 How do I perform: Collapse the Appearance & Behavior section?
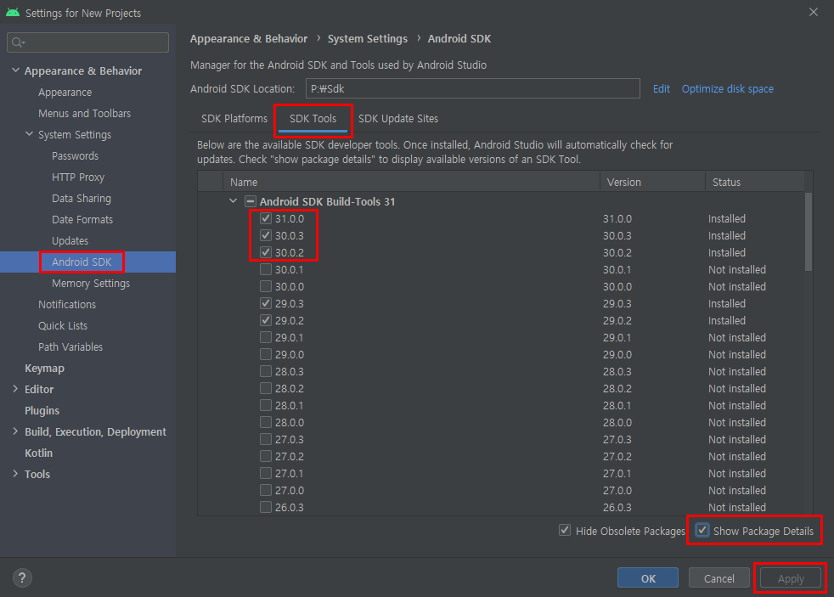pos(14,70)
